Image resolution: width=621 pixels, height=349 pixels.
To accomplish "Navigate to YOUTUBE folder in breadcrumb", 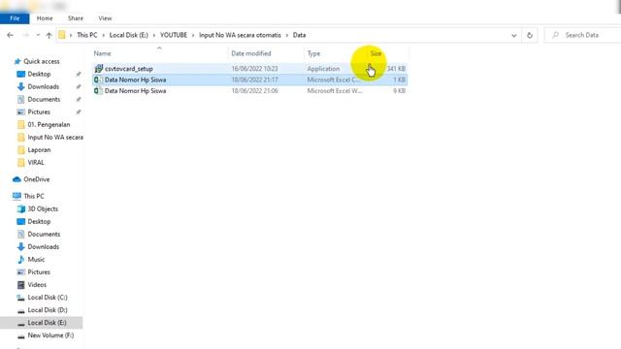I will coord(174,35).
